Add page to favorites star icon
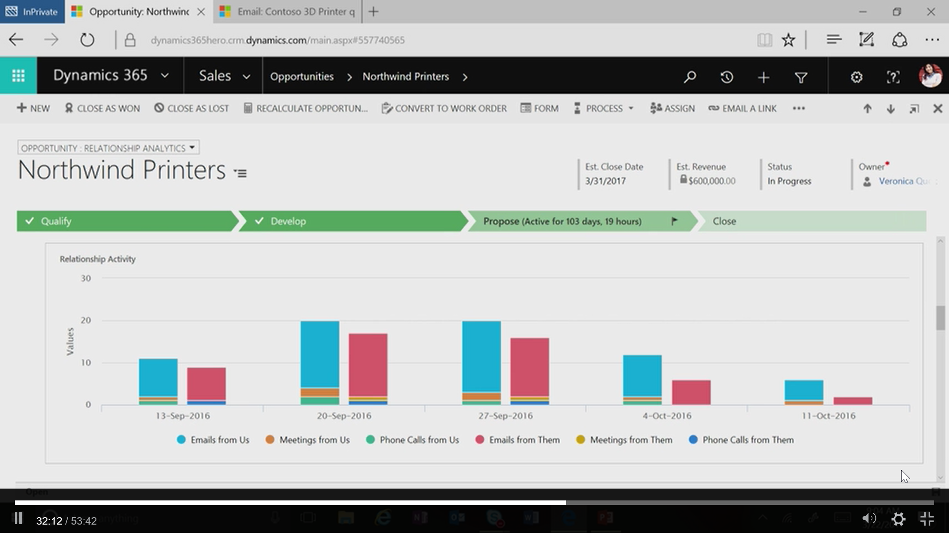The height and width of the screenshot is (533, 949). [788, 40]
